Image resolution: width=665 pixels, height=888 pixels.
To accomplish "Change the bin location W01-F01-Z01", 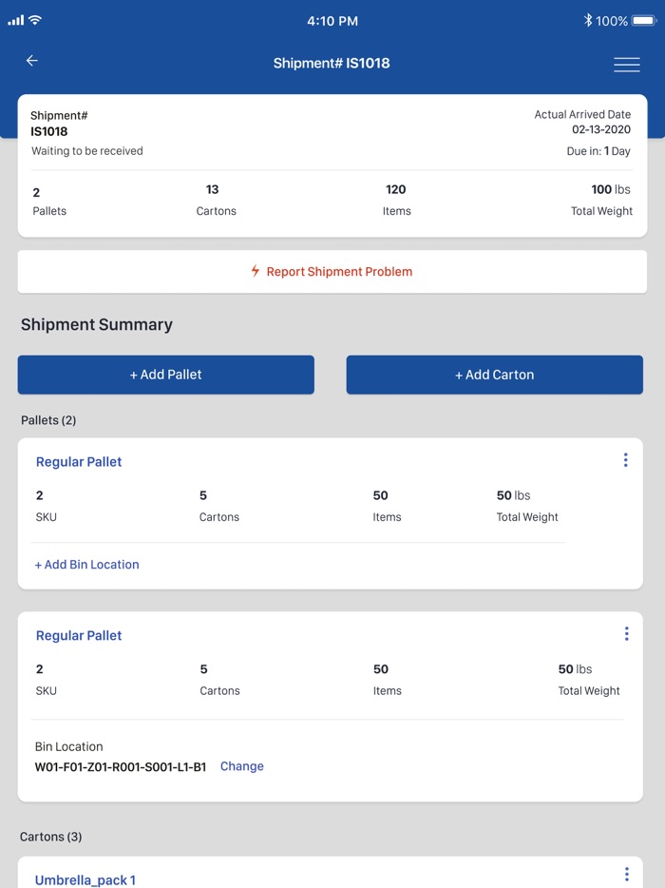I will [x=242, y=766].
